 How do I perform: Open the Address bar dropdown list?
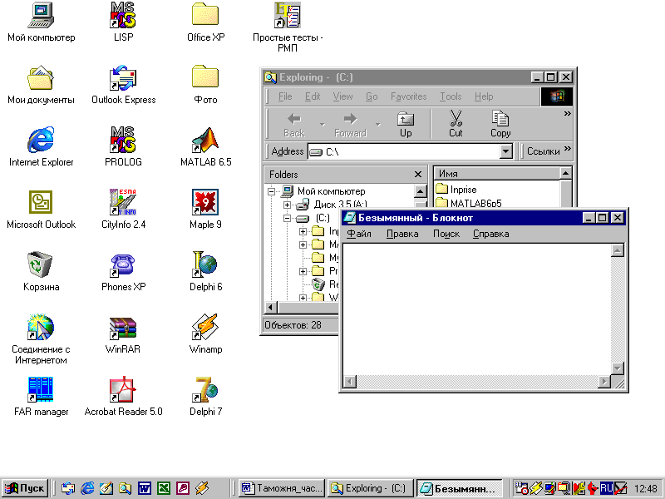tap(505, 151)
